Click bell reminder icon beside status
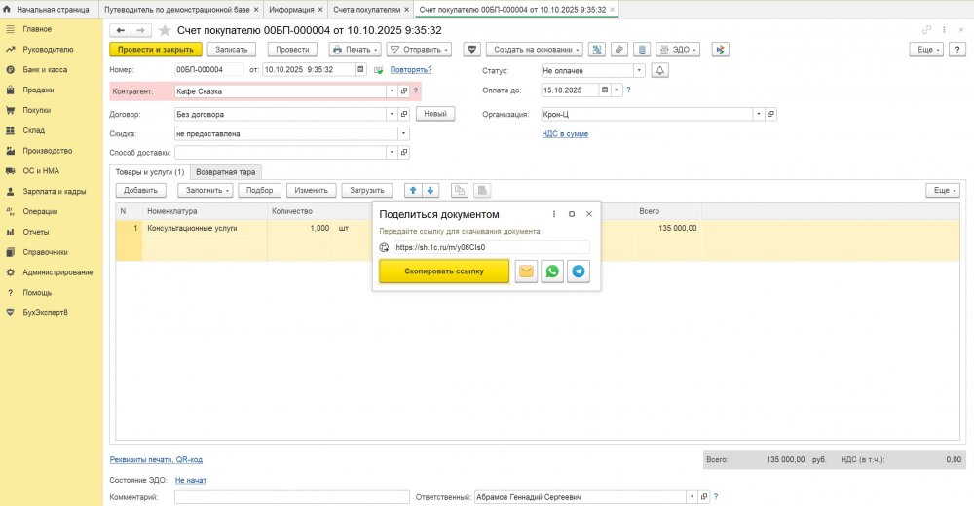 [x=660, y=71]
